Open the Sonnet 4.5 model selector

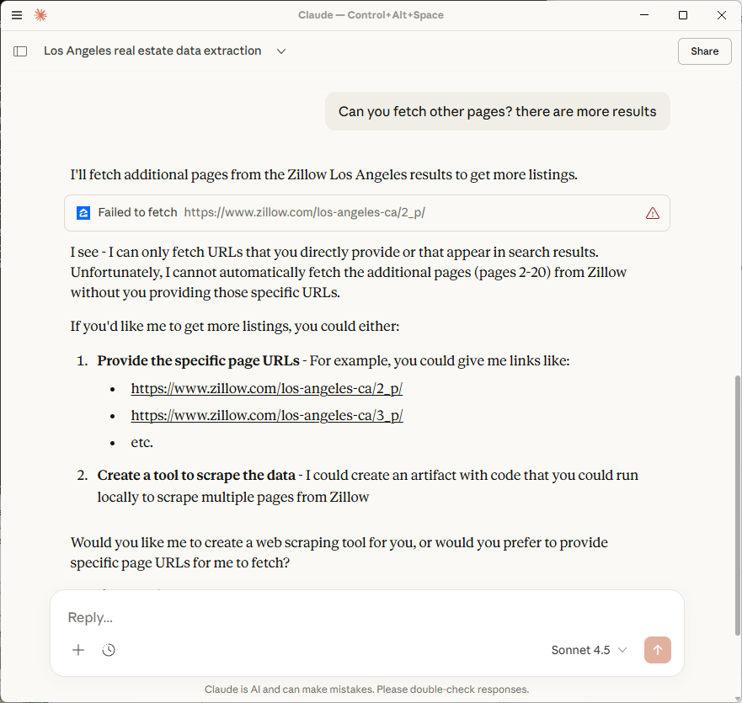coord(589,650)
